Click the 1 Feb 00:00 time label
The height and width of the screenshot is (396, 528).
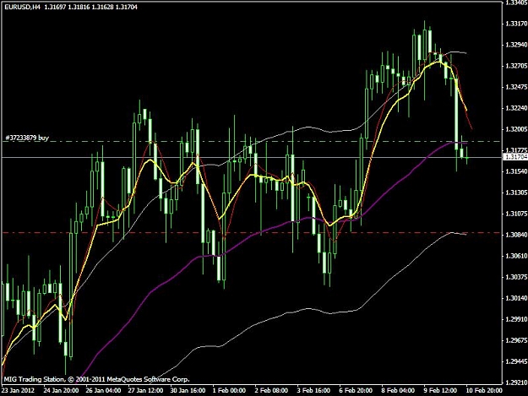click(230, 391)
